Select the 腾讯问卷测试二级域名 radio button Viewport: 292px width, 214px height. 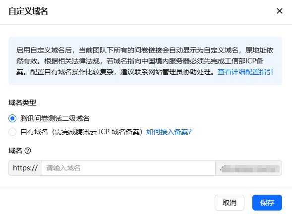(x=12, y=118)
